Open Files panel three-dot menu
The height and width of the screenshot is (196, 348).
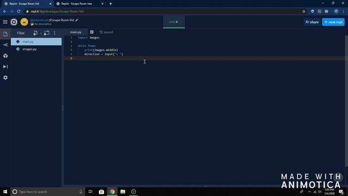click(54, 33)
